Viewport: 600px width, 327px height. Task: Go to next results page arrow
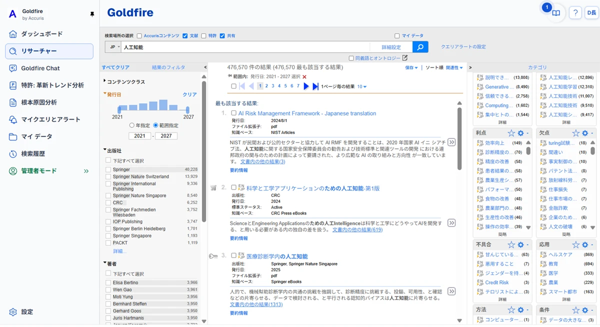[306, 86]
